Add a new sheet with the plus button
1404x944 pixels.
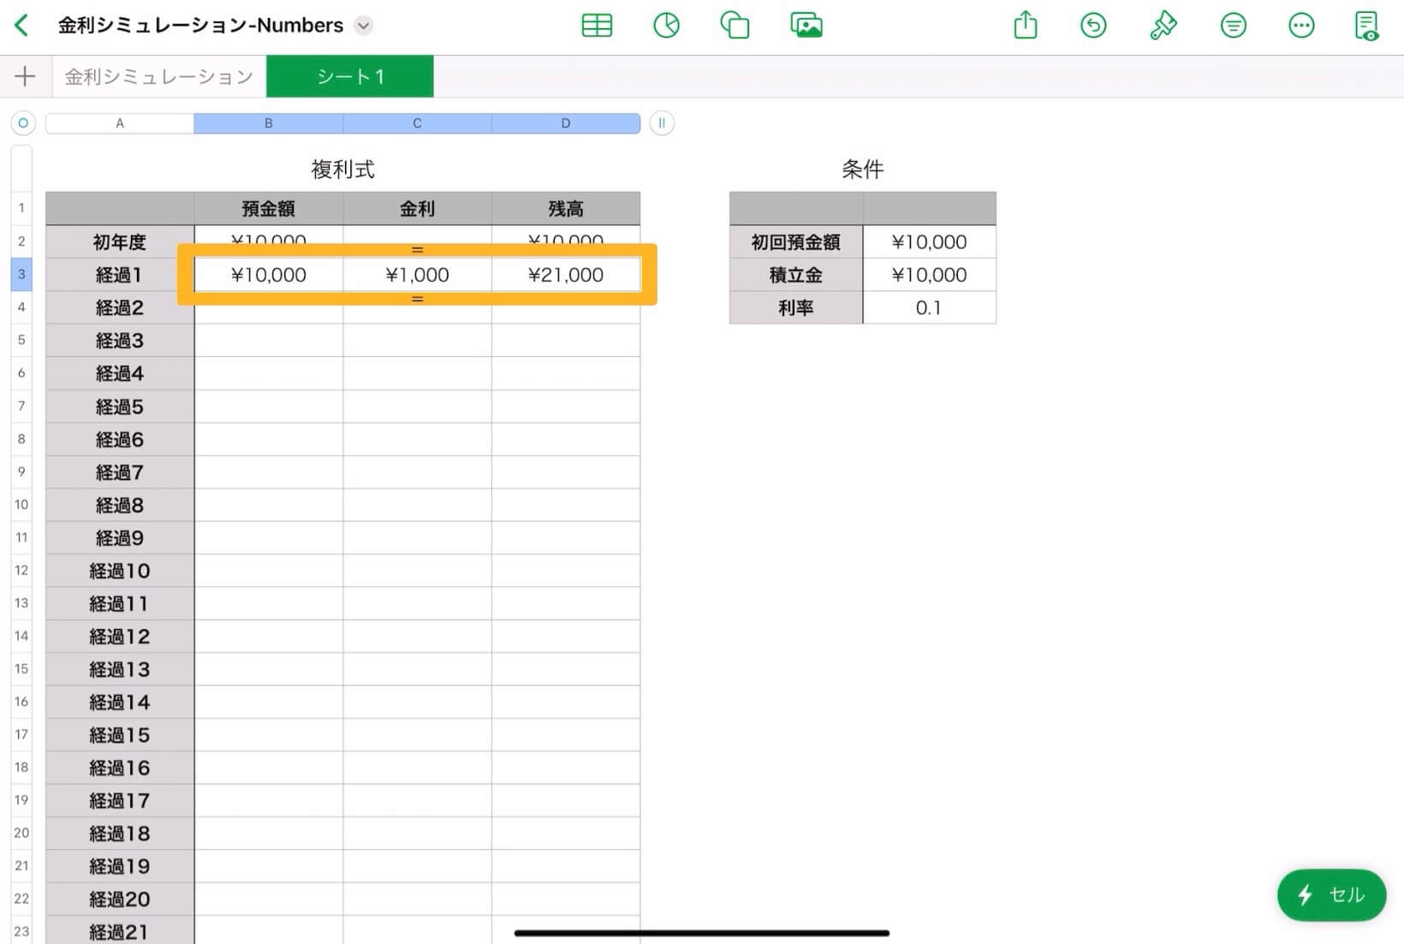coord(25,76)
